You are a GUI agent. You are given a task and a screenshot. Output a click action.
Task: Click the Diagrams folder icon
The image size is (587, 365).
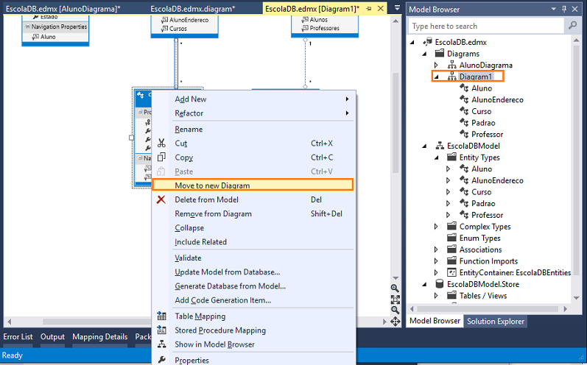(x=440, y=54)
